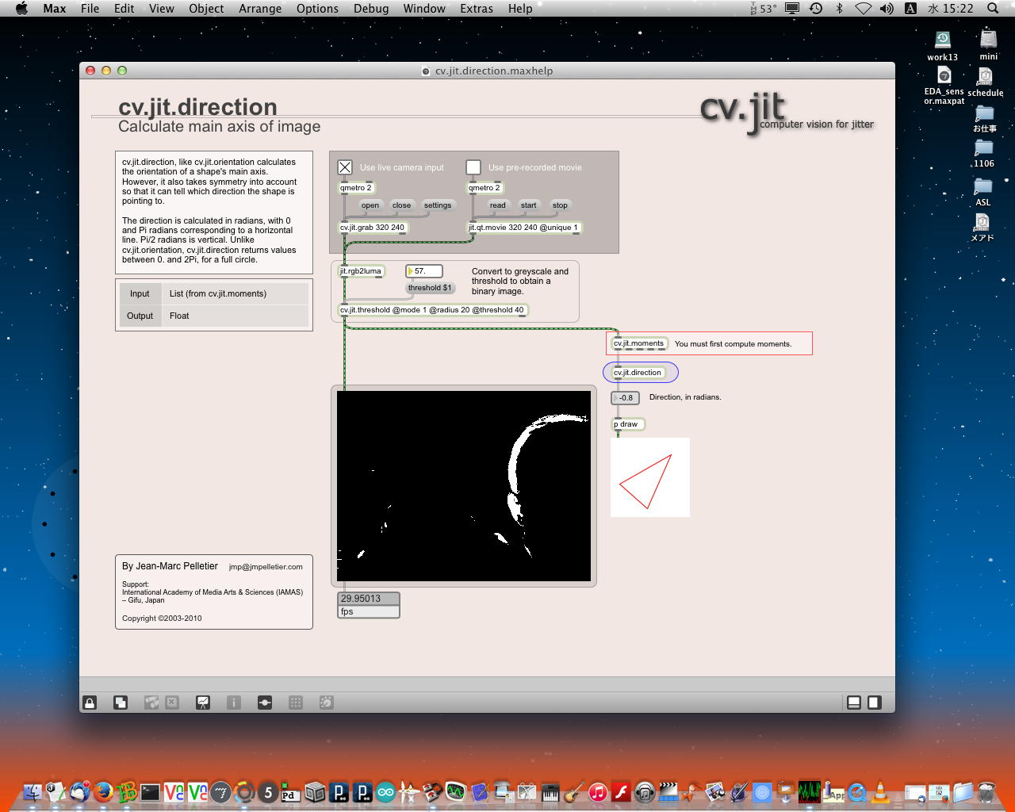1015x812 pixels.
Task: Click the 'read' message box
Action: (497, 205)
